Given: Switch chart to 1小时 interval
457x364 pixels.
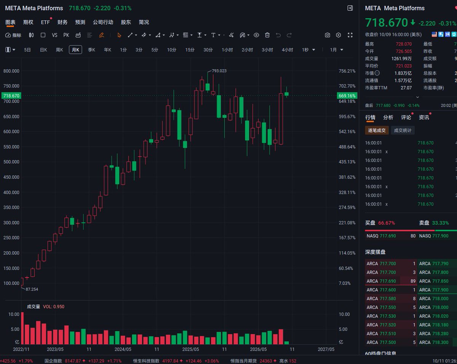Looking at the screenshot, I should coord(228,49).
